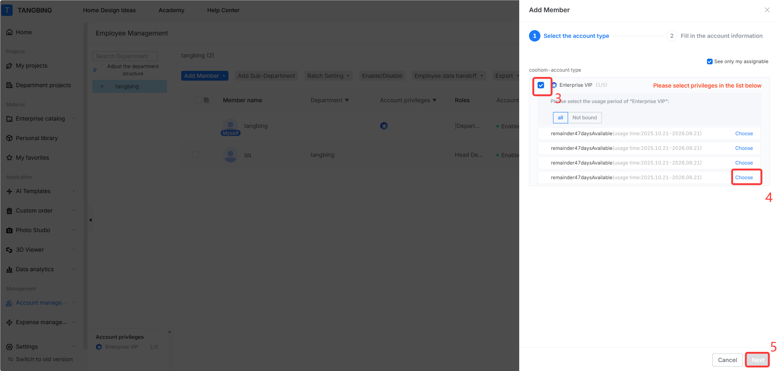Click the 3D Viewer icon
This screenshot has width=777, height=371.
9,250
